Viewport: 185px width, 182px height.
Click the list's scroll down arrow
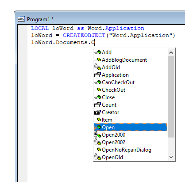(171, 157)
